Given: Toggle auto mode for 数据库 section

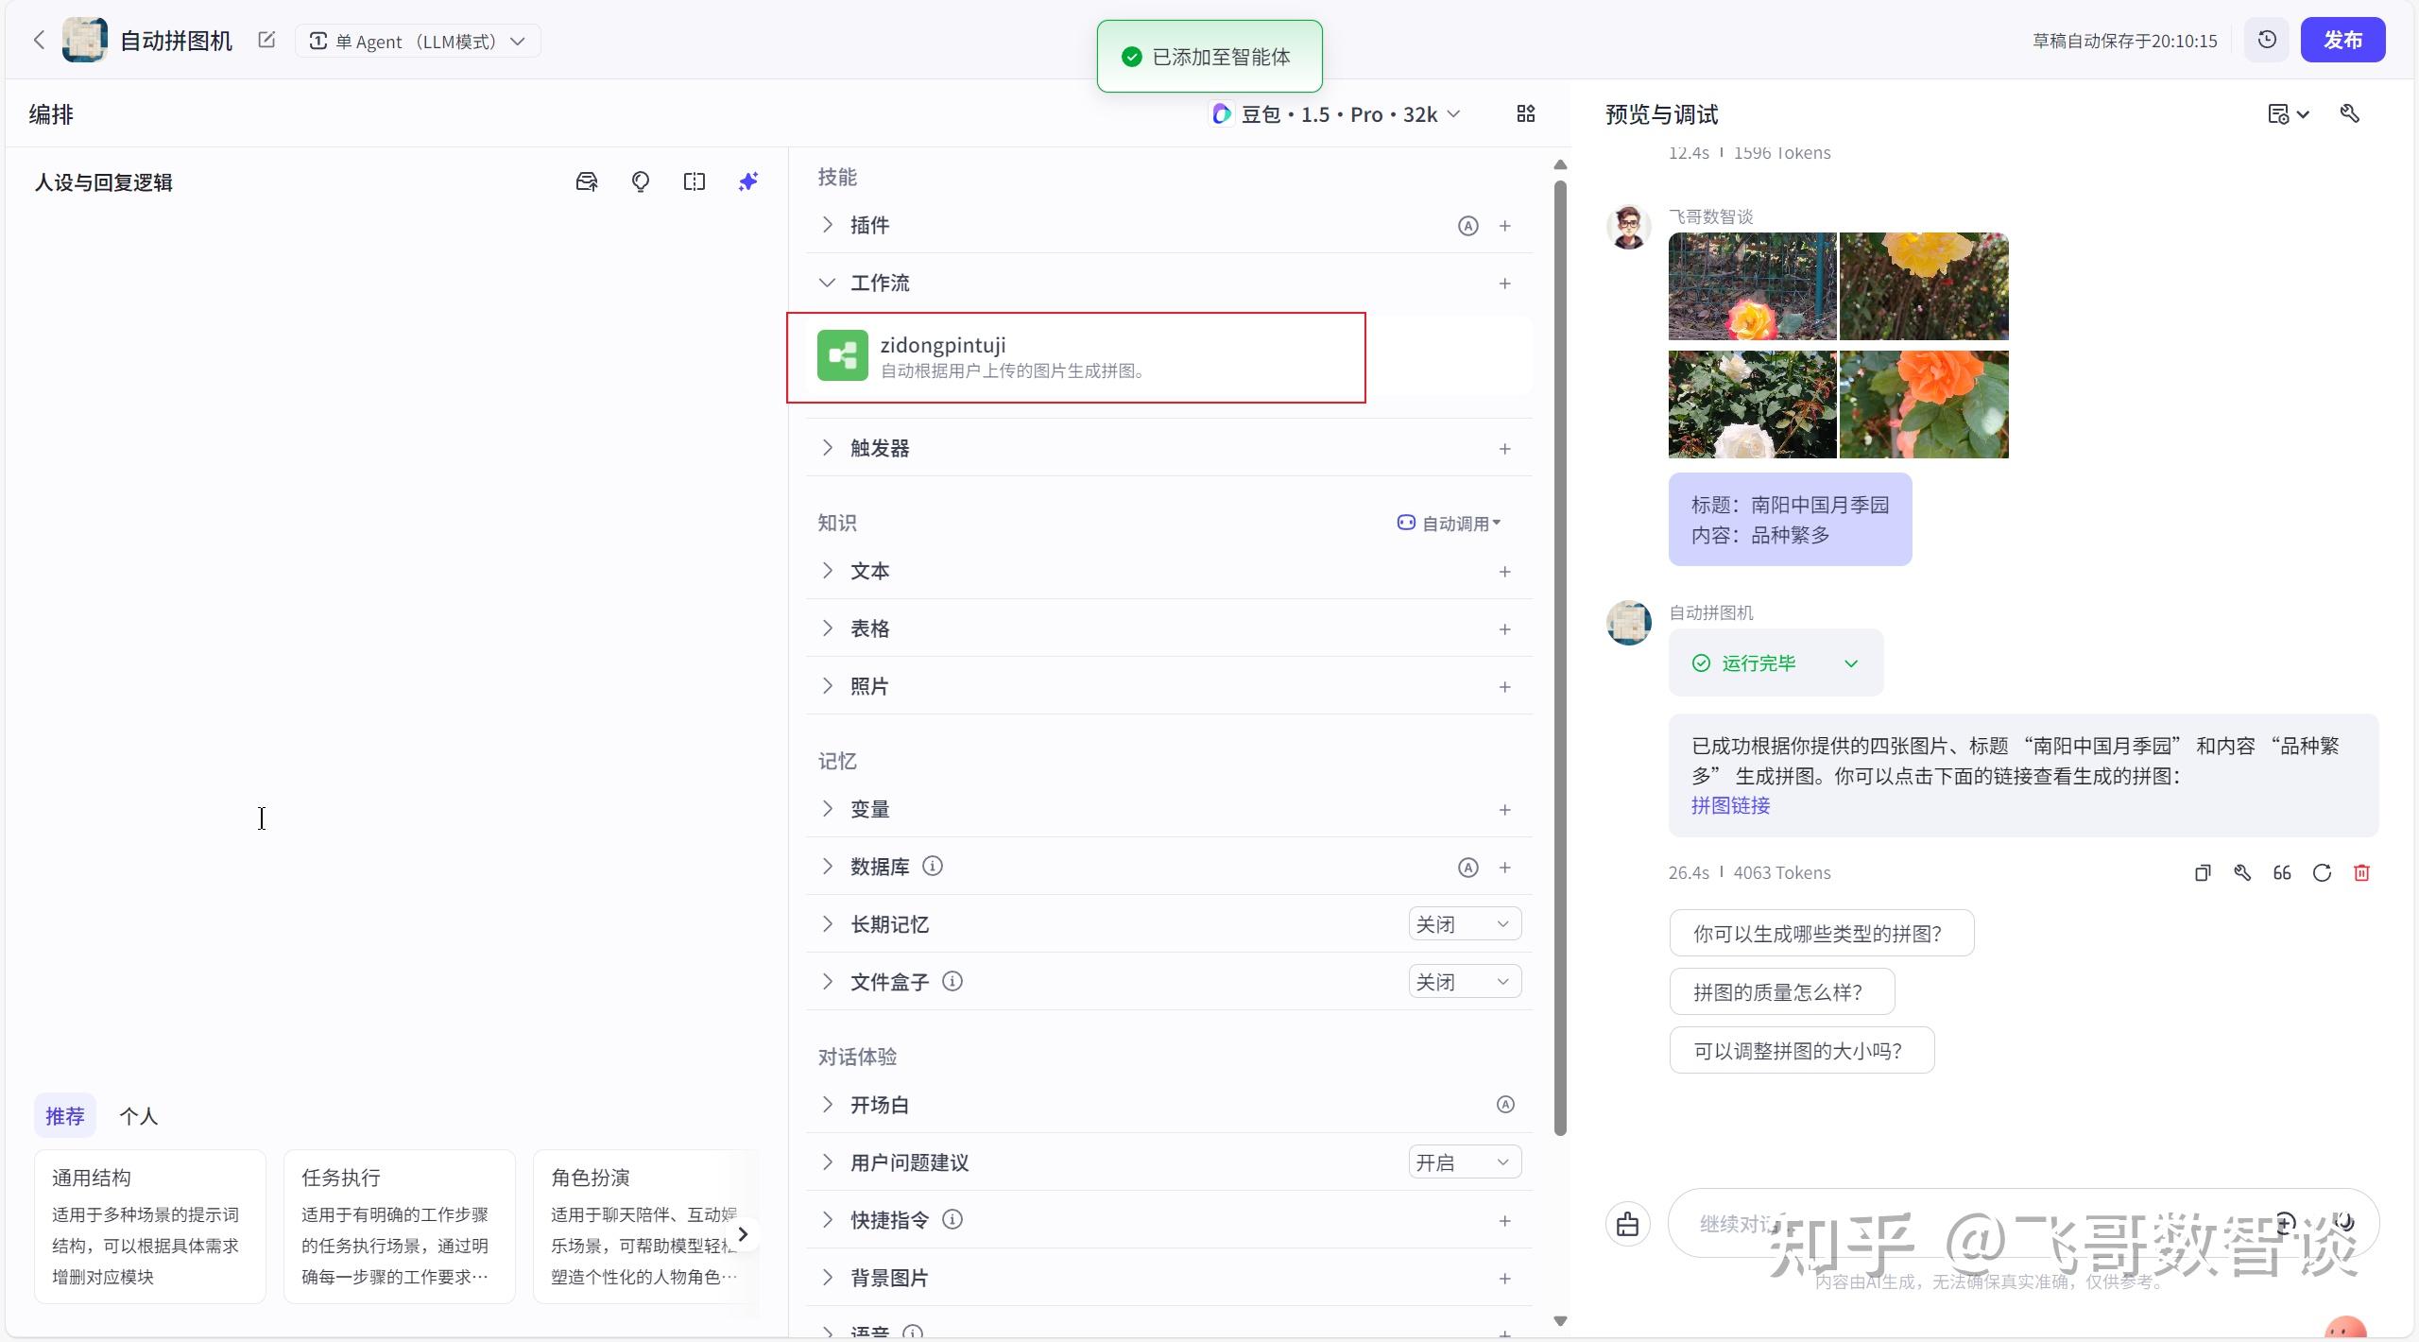Looking at the screenshot, I should 1467,867.
